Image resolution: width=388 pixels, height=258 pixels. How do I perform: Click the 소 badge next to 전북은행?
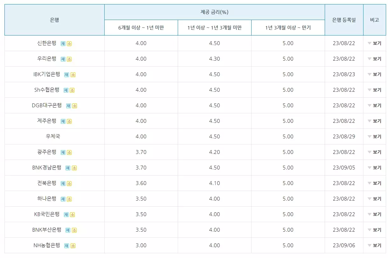69,183
